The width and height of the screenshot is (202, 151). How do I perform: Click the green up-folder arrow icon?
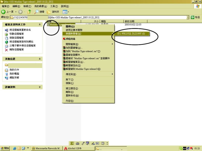coord(29,12)
